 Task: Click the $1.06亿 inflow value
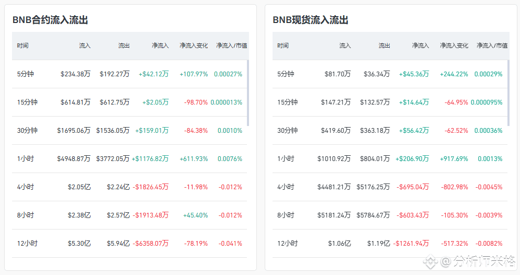click(x=340, y=244)
